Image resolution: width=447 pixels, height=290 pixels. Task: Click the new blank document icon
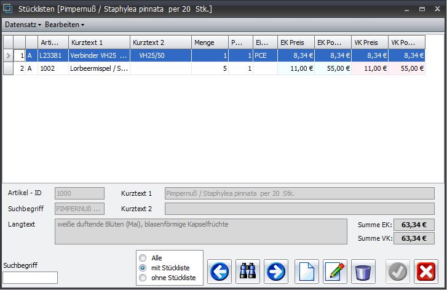(307, 272)
